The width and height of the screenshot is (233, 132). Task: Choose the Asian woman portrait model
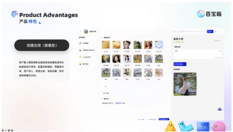(x=116, y=59)
